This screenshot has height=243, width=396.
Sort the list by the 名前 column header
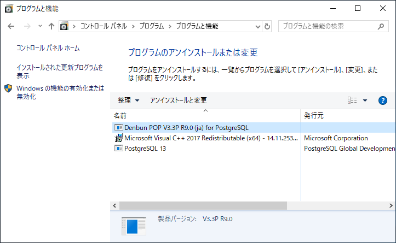pos(205,116)
